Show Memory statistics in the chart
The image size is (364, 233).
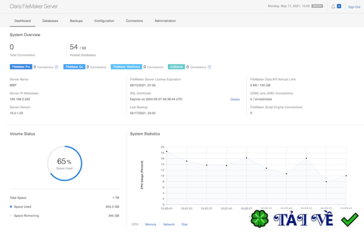[x=151, y=224]
